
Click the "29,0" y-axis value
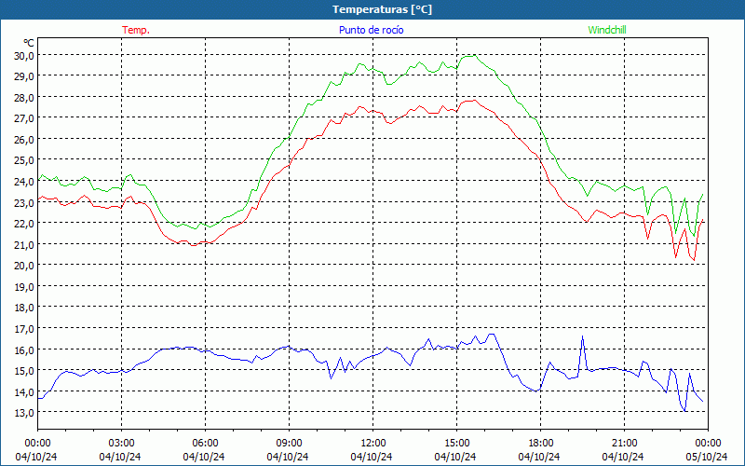24,76
